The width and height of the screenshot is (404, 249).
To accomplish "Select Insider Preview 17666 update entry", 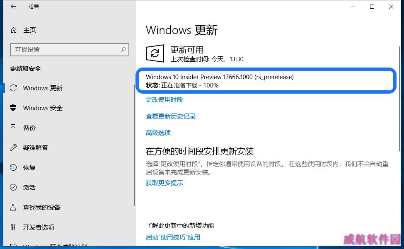I will (266, 81).
